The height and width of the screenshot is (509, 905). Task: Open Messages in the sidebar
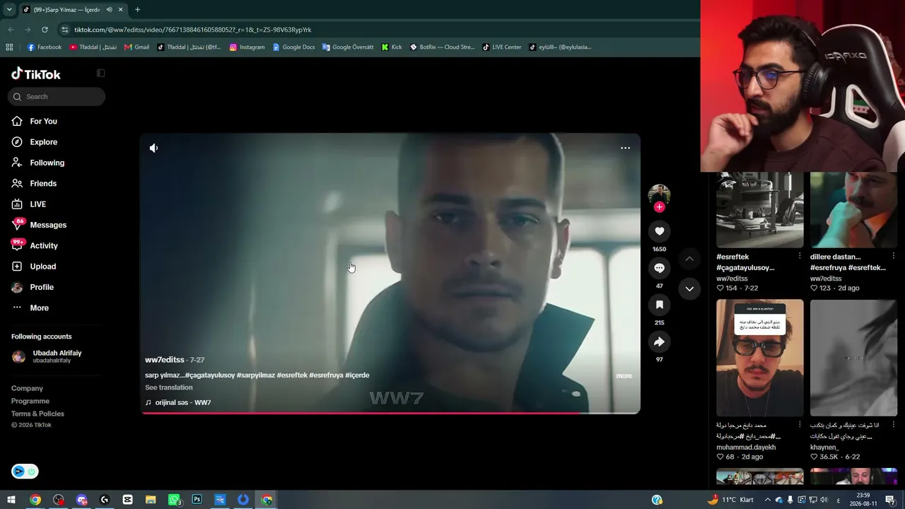pyautogui.click(x=48, y=225)
